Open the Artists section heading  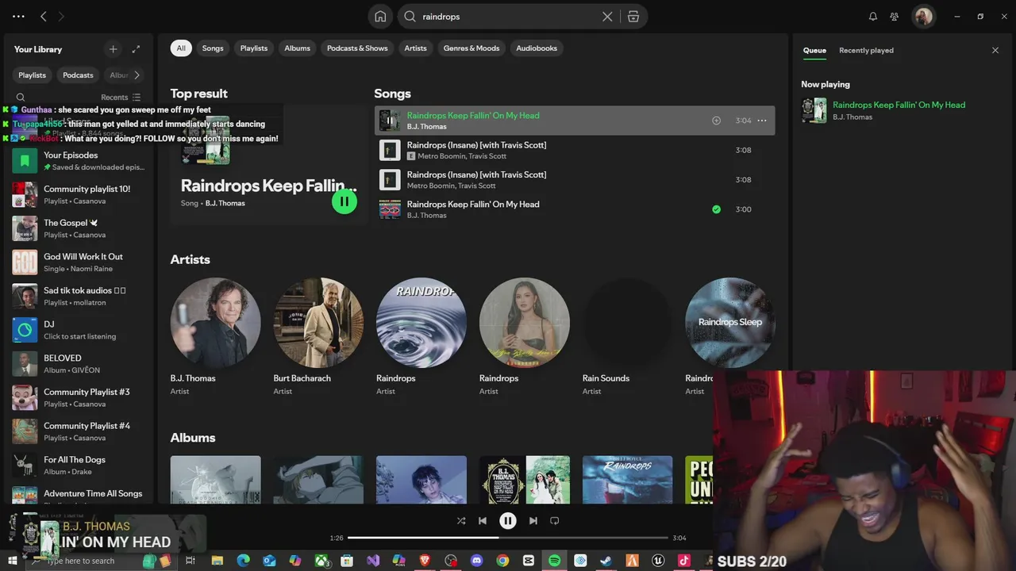click(190, 259)
